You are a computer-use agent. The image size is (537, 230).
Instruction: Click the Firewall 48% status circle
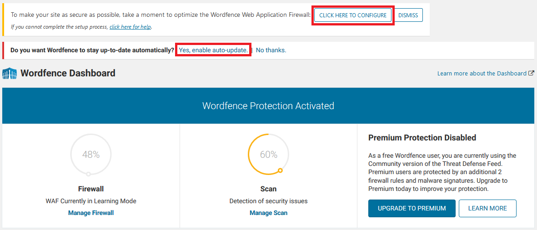pyautogui.click(x=91, y=155)
